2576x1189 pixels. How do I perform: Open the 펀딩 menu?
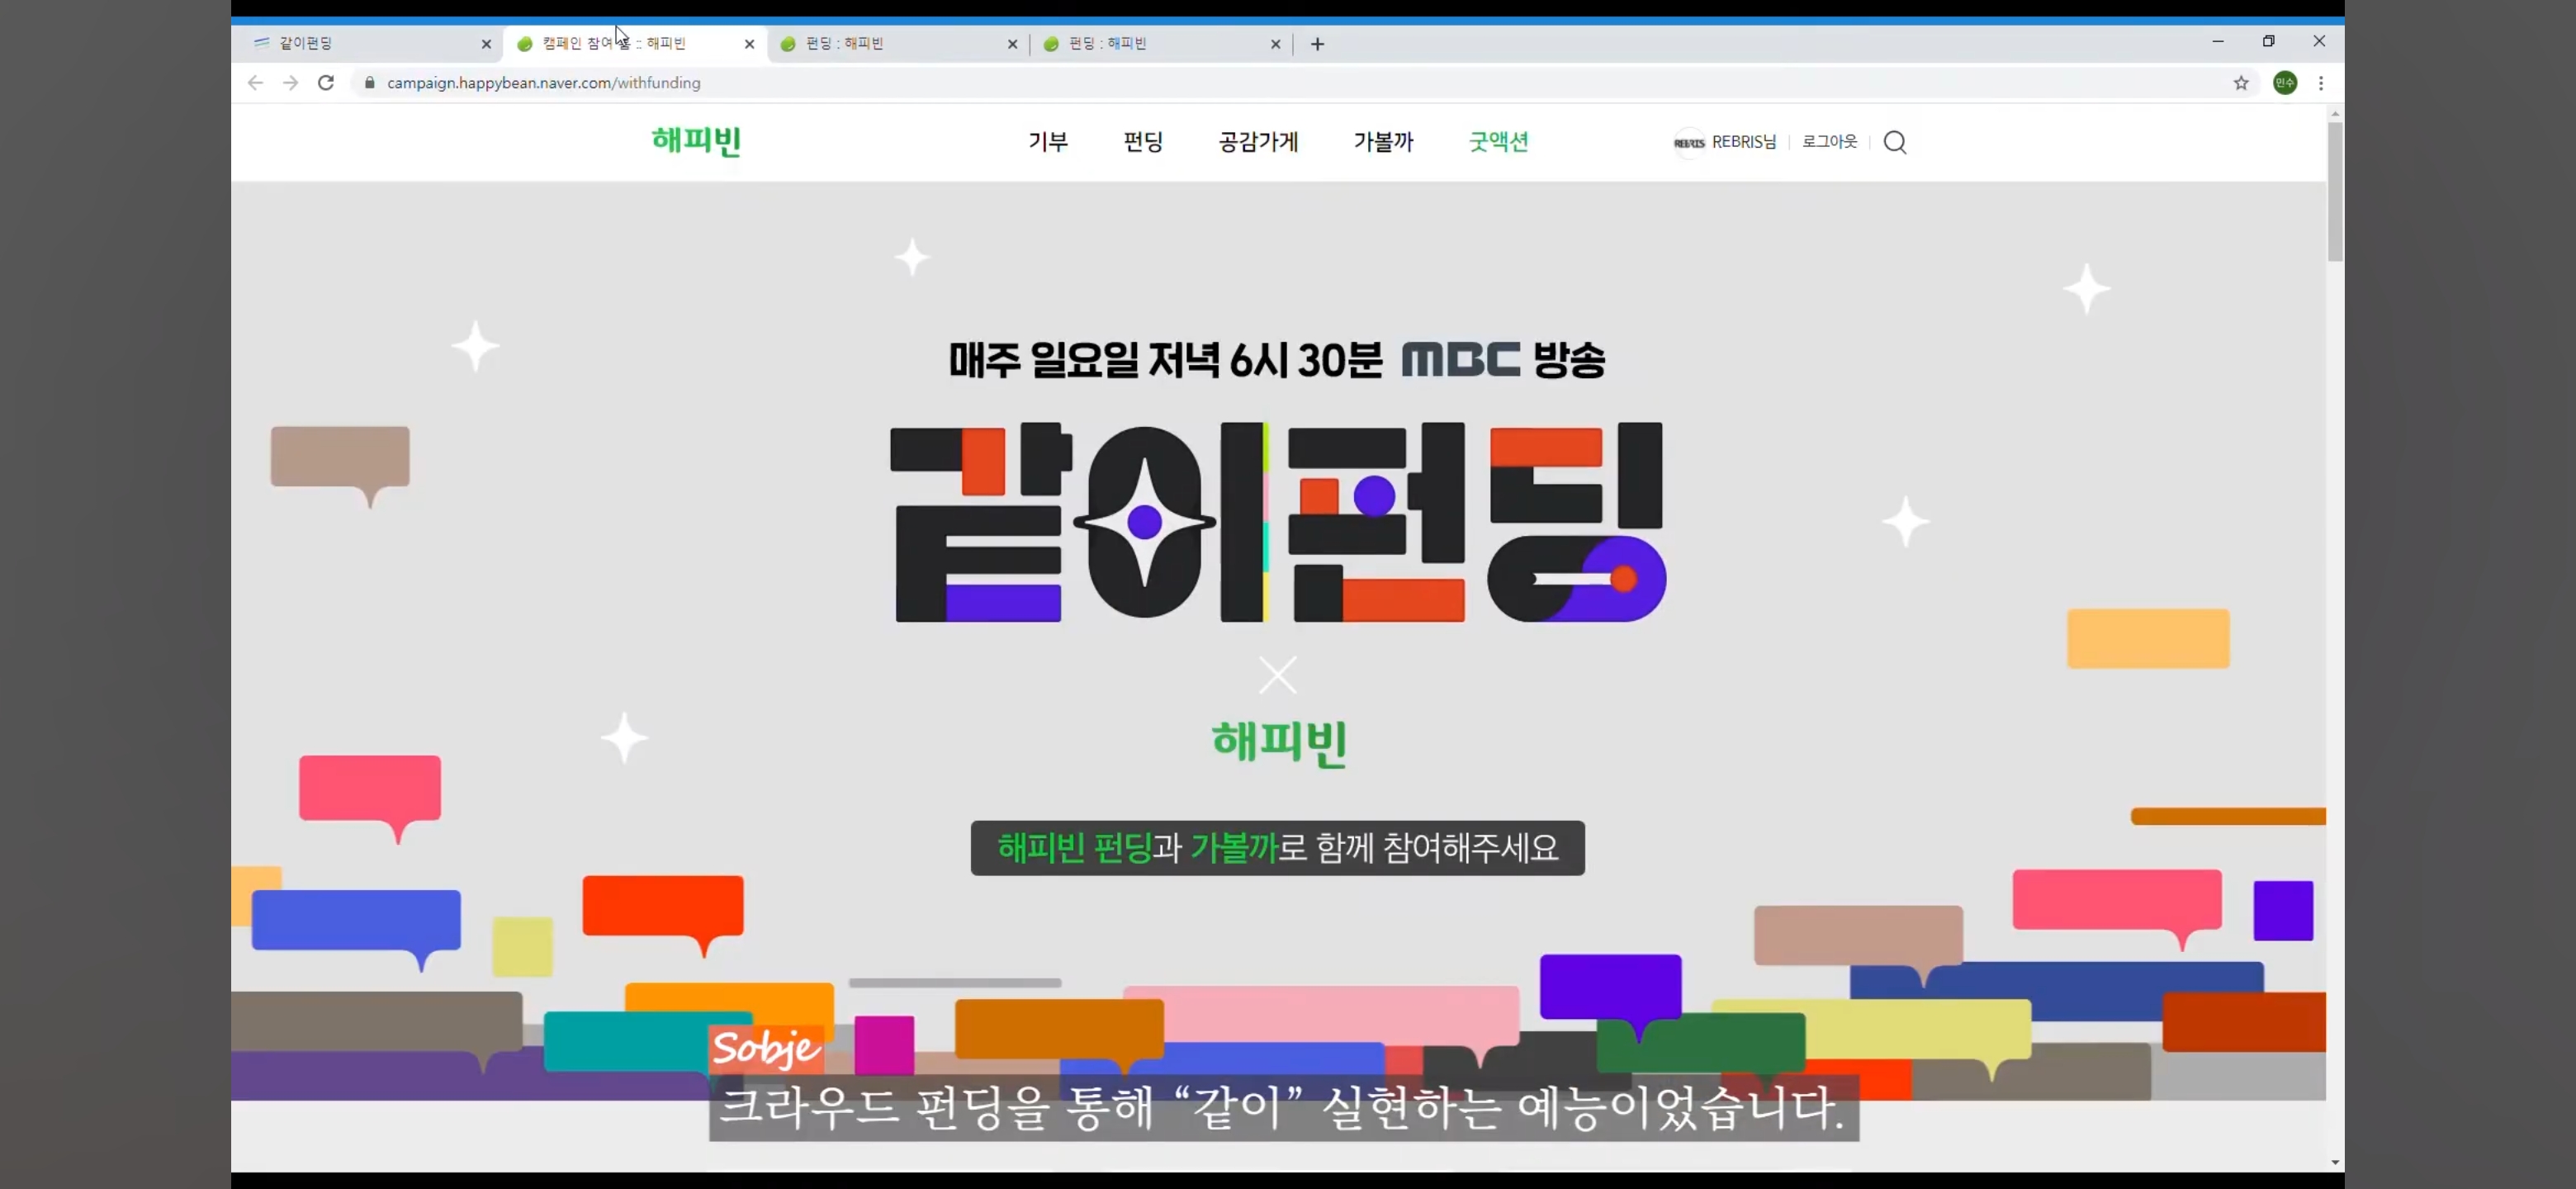1143,142
